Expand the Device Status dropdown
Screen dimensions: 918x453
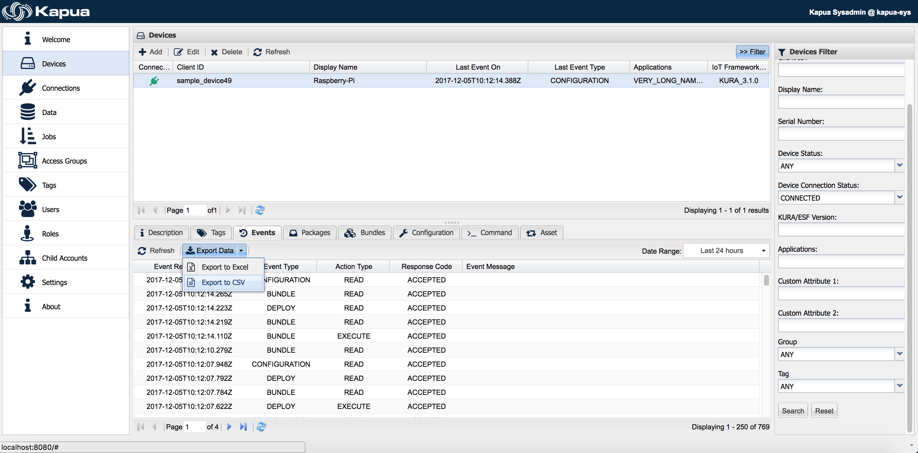899,165
